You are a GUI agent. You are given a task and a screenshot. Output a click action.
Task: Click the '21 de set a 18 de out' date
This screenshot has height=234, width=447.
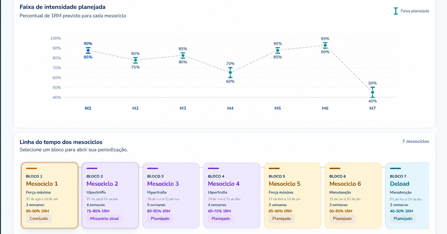pos(102,199)
